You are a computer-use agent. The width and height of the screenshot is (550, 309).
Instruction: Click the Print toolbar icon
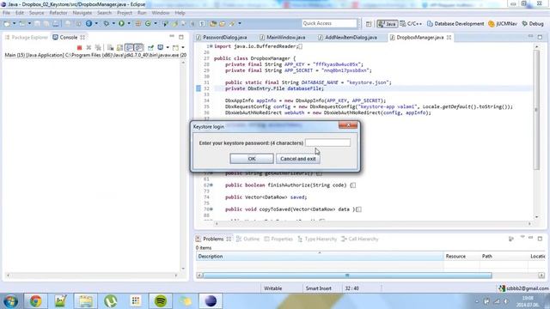tap(56, 23)
